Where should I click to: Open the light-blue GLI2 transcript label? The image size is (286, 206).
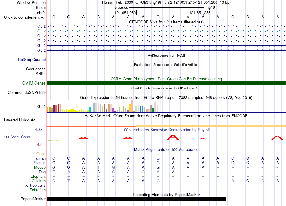tap(42, 31)
